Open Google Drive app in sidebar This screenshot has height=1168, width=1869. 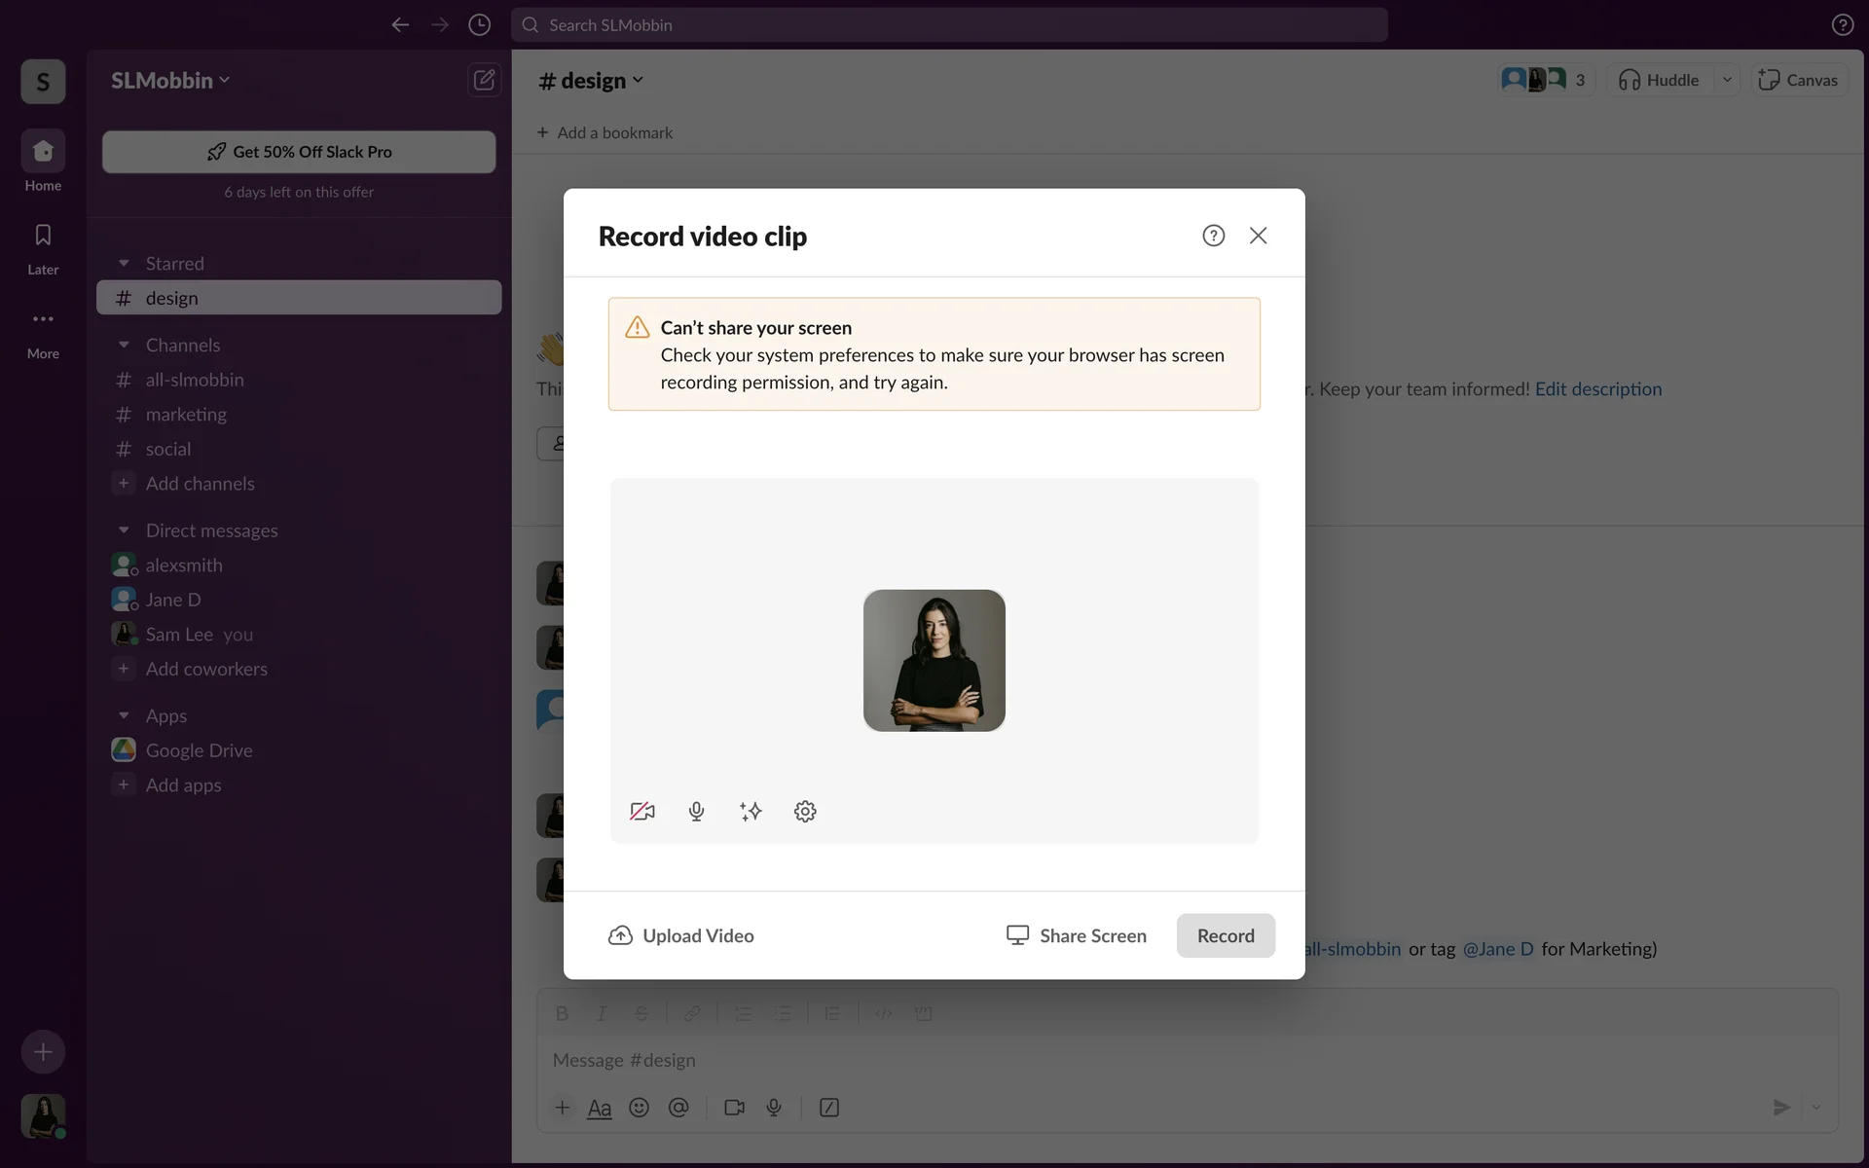click(199, 750)
